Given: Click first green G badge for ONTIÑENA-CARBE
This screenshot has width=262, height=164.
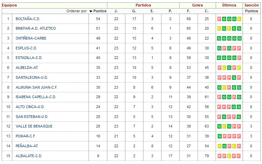Looking at the screenshot, I should 219,39.
